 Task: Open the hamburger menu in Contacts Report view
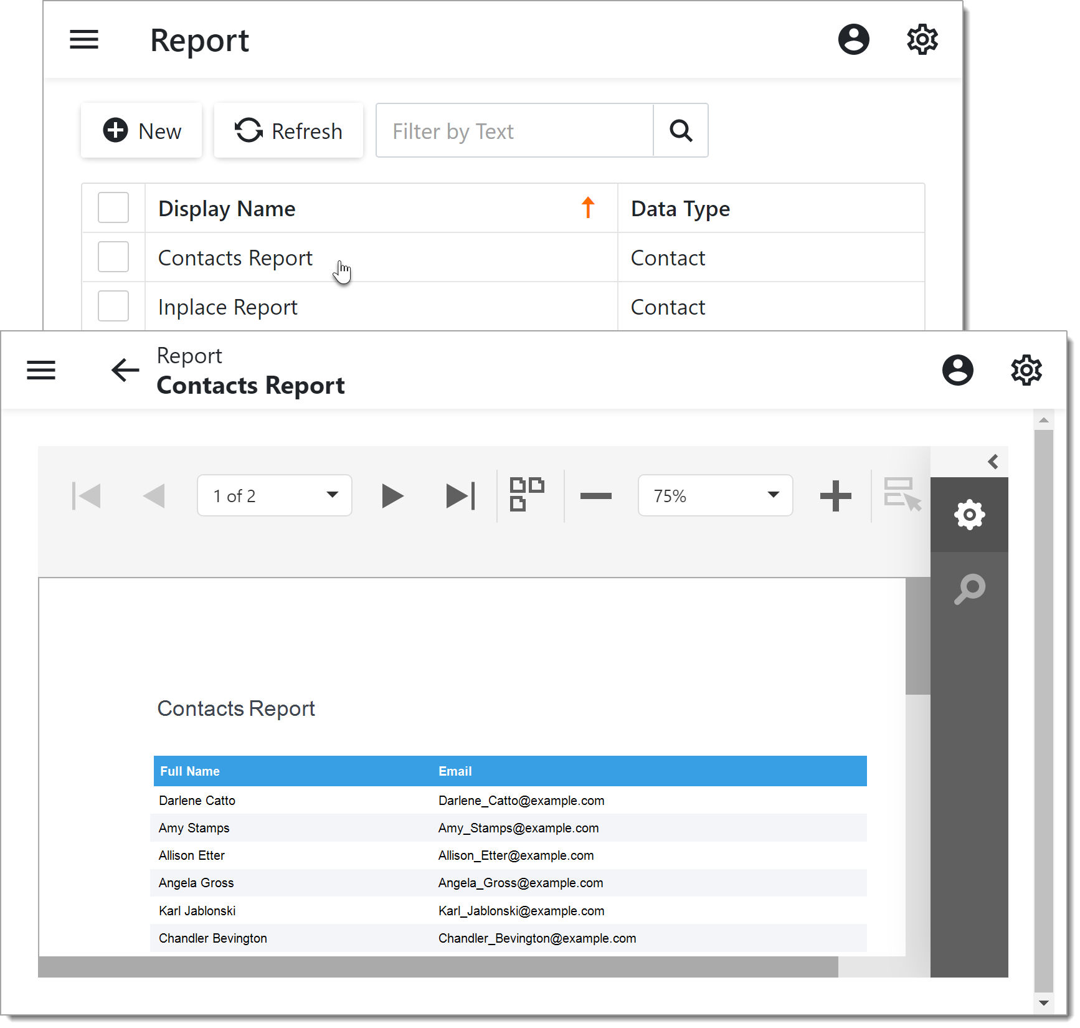[41, 371]
